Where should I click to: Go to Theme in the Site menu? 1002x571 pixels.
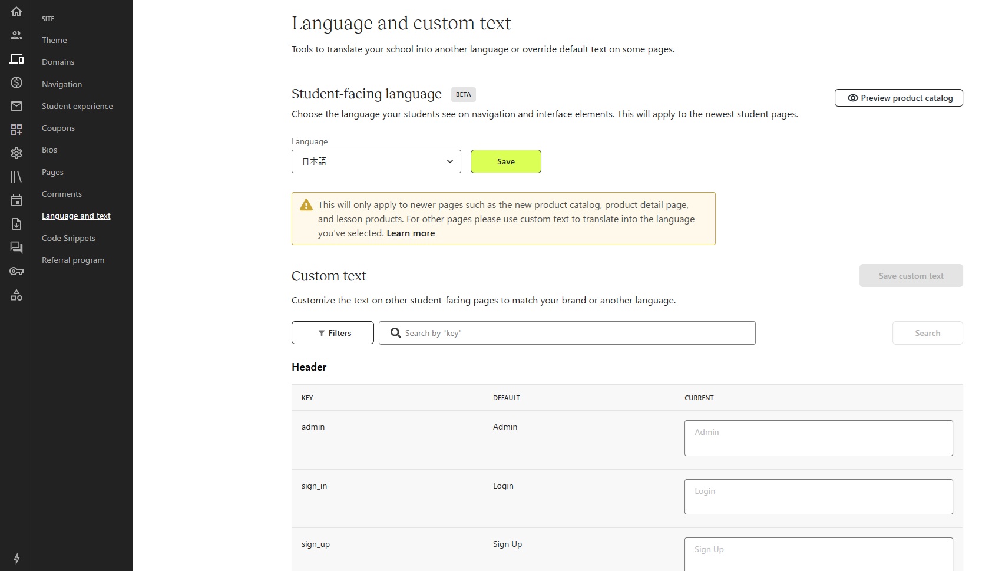(x=54, y=40)
